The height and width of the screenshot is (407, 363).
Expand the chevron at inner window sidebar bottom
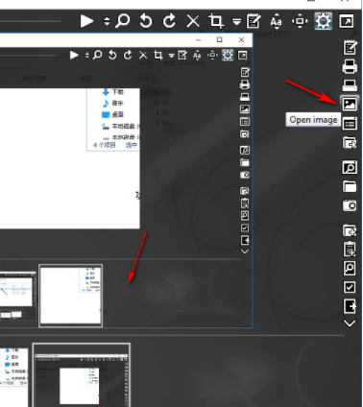tap(245, 251)
